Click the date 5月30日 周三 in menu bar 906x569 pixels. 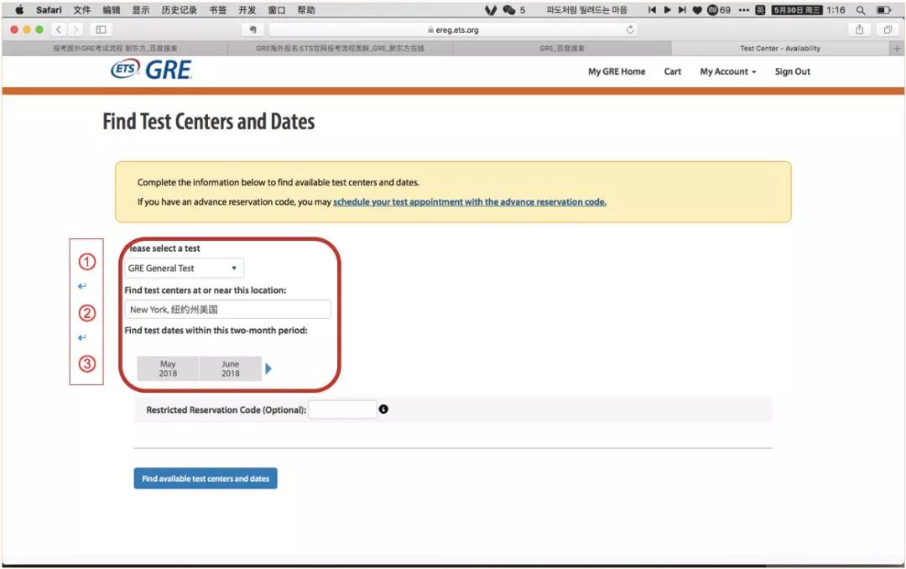[x=797, y=10]
